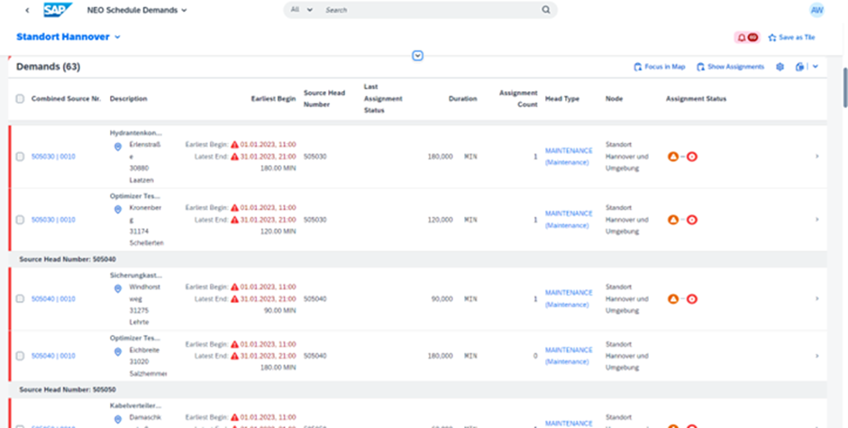Click the Demands (63) title
The height and width of the screenshot is (428, 848).
pyautogui.click(x=48, y=67)
